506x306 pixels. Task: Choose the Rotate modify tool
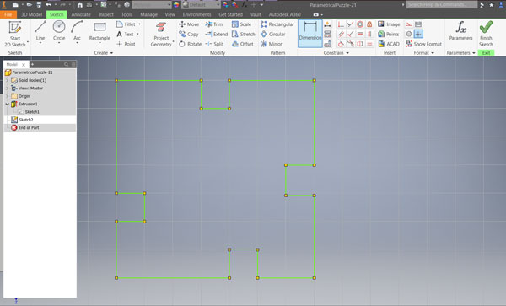[x=190, y=44]
